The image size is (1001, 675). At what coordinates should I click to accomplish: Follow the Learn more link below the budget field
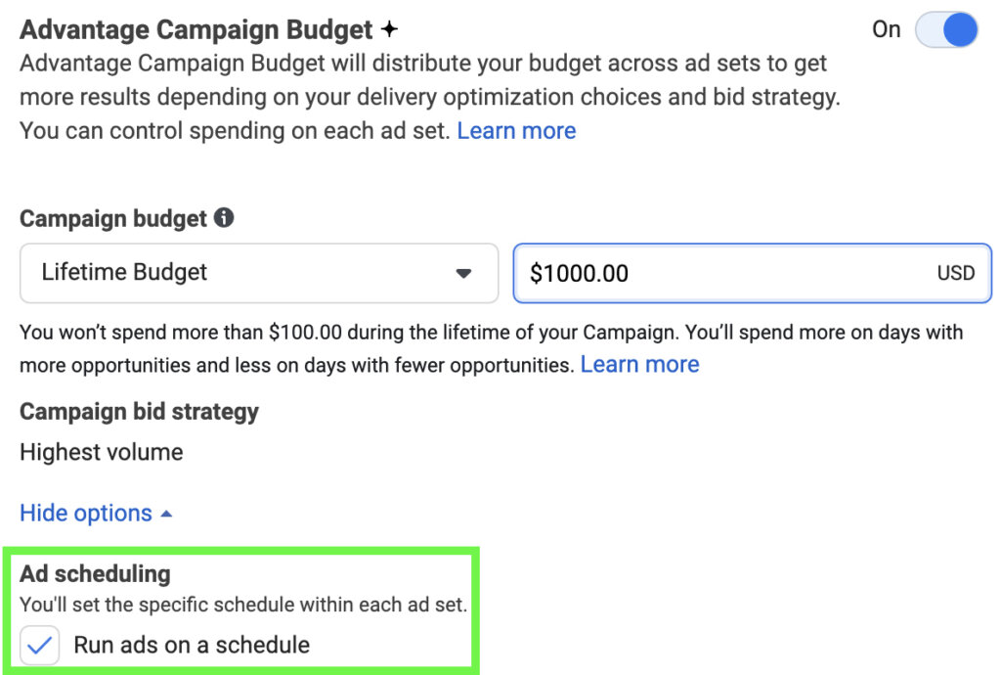pyautogui.click(x=640, y=364)
